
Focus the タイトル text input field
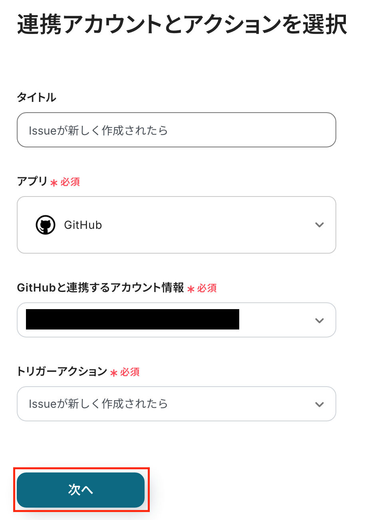coord(176,130)
